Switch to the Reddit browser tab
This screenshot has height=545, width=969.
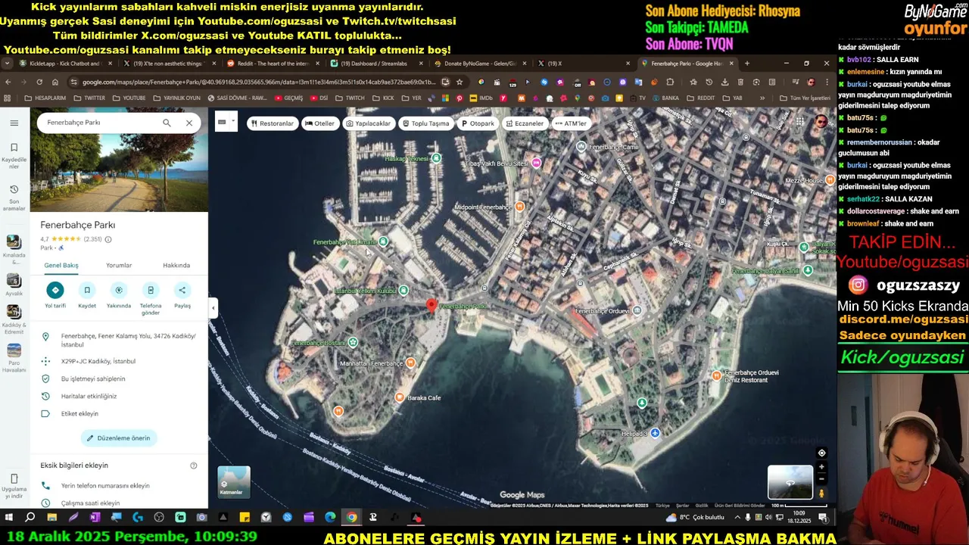coord(273,64)
